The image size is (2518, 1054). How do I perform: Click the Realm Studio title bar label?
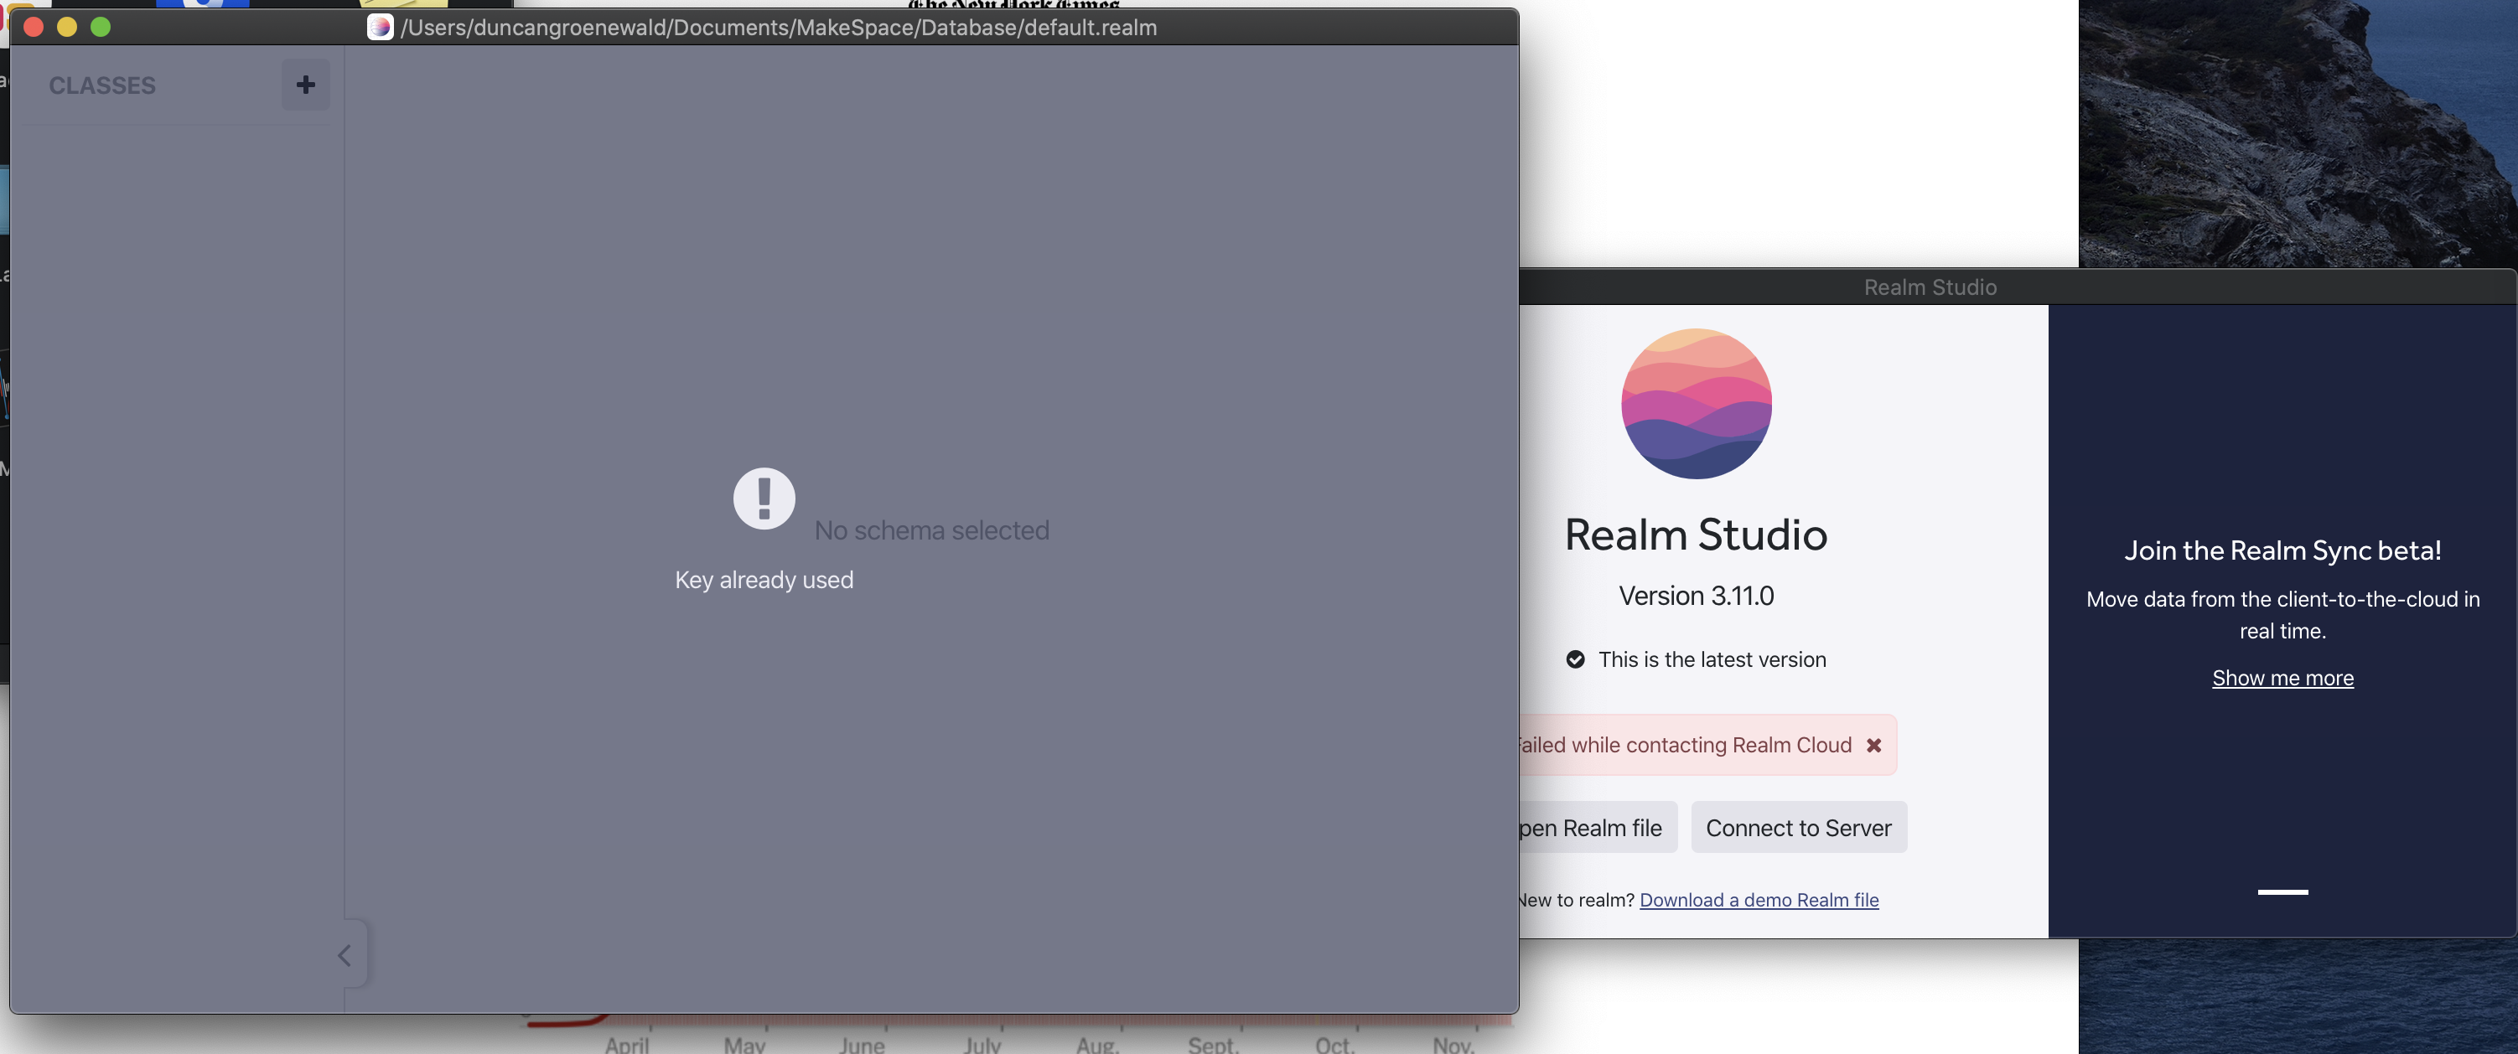coord(1929,287)
